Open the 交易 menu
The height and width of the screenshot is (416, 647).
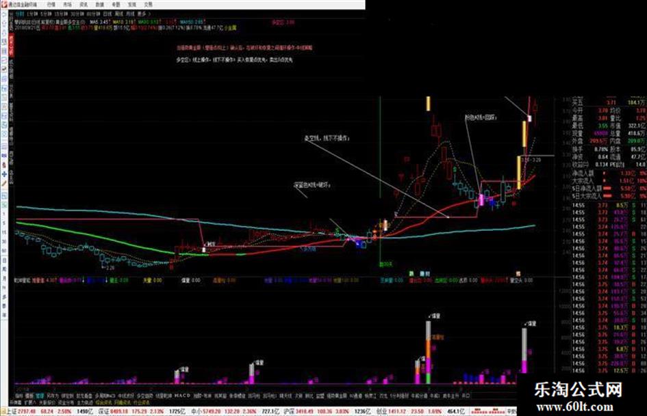pyautogui.click(x=148, y=5)
